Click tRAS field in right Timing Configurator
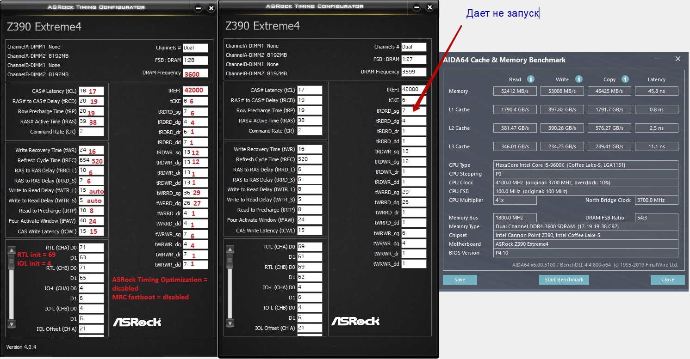This screenshot has width=690, height=359. click(310, 121)
